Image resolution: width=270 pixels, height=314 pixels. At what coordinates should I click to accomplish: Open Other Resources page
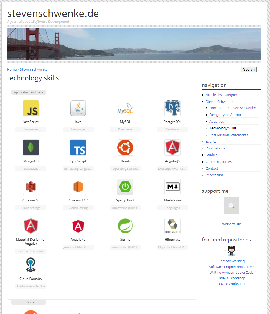(x=218, y=162)
